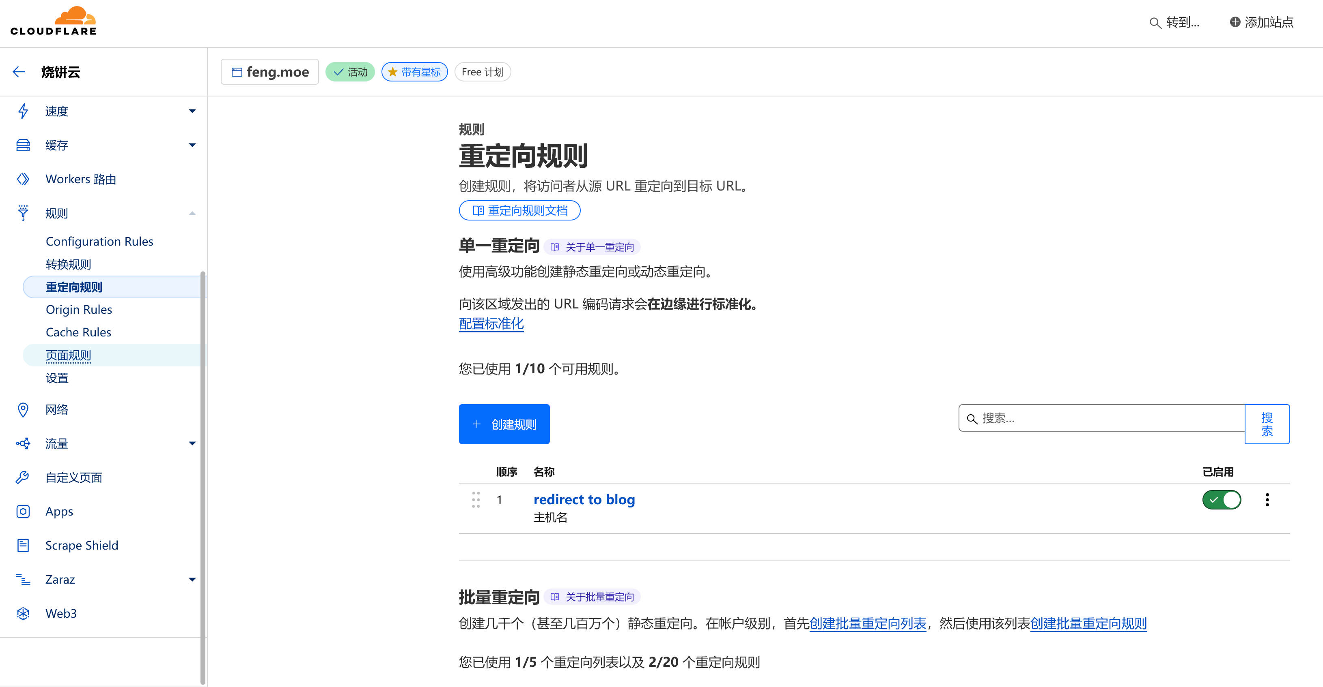Viewport: 1323px width, 687px height.
Task: Click the 流量 traffic nodes icon
Action: pos(23,443)
